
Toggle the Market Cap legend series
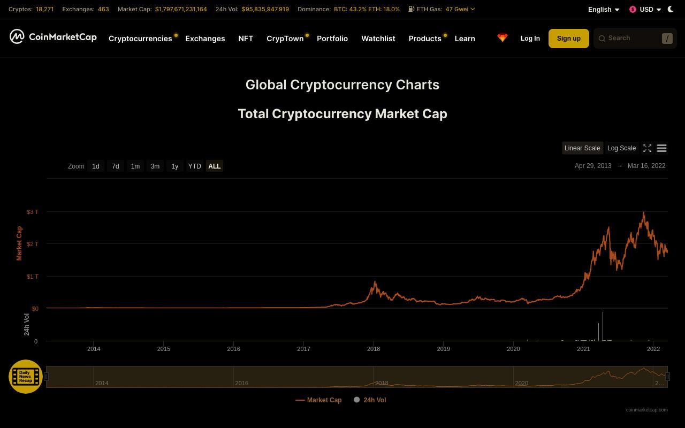coord(318,400)
